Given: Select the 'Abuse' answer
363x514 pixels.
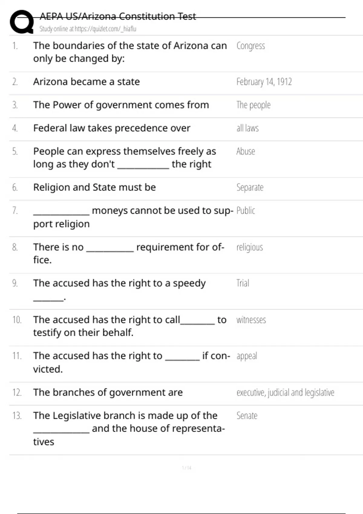Looking at the screenshot, I should 246,151.
